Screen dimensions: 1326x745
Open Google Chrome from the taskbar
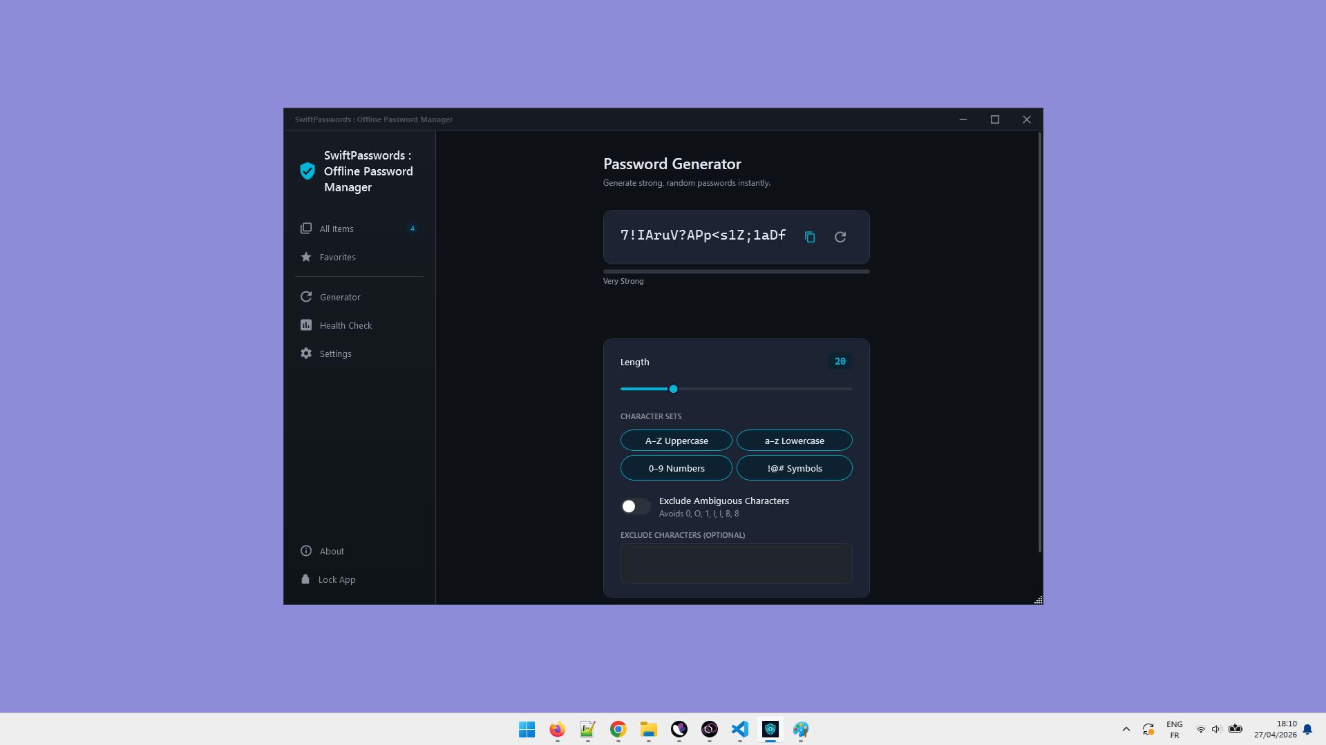618,729
